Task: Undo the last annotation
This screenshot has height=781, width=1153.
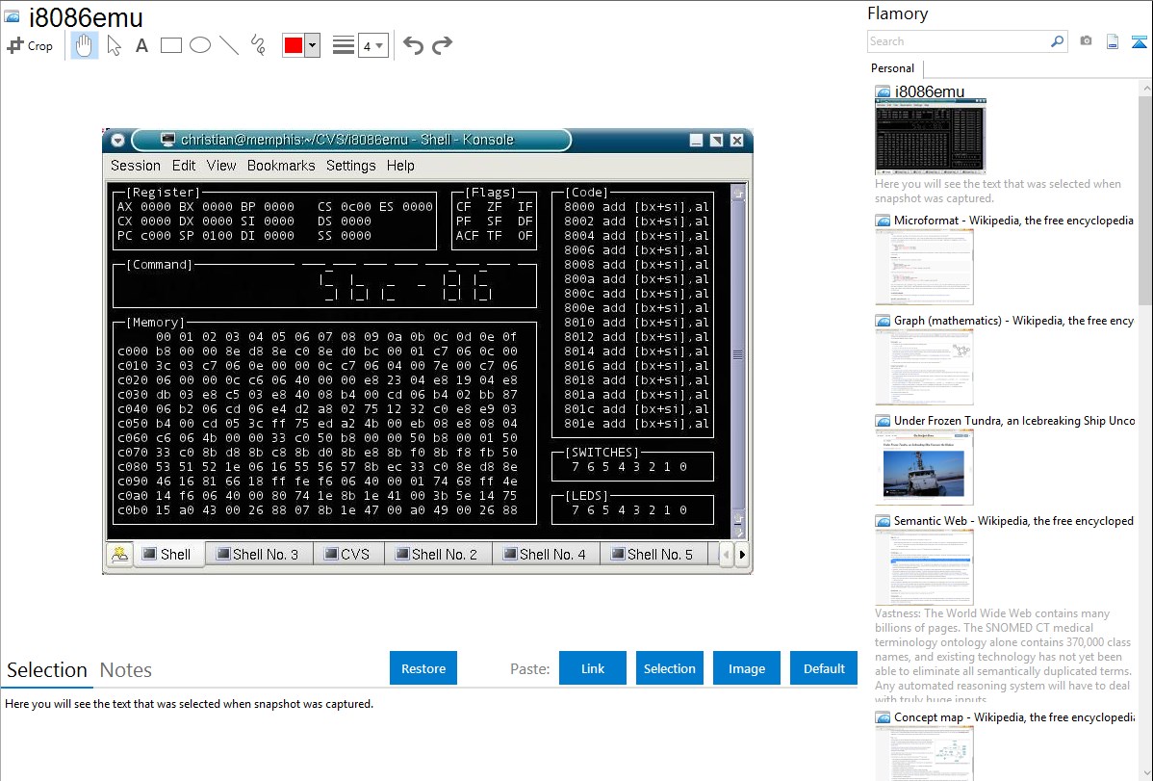Action: [413, 45]
